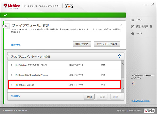Viewport: 157px width, 114px height.
Task: Click the デフォルトに戻す button
Action: pyautogui.click(x=107, y=44)
